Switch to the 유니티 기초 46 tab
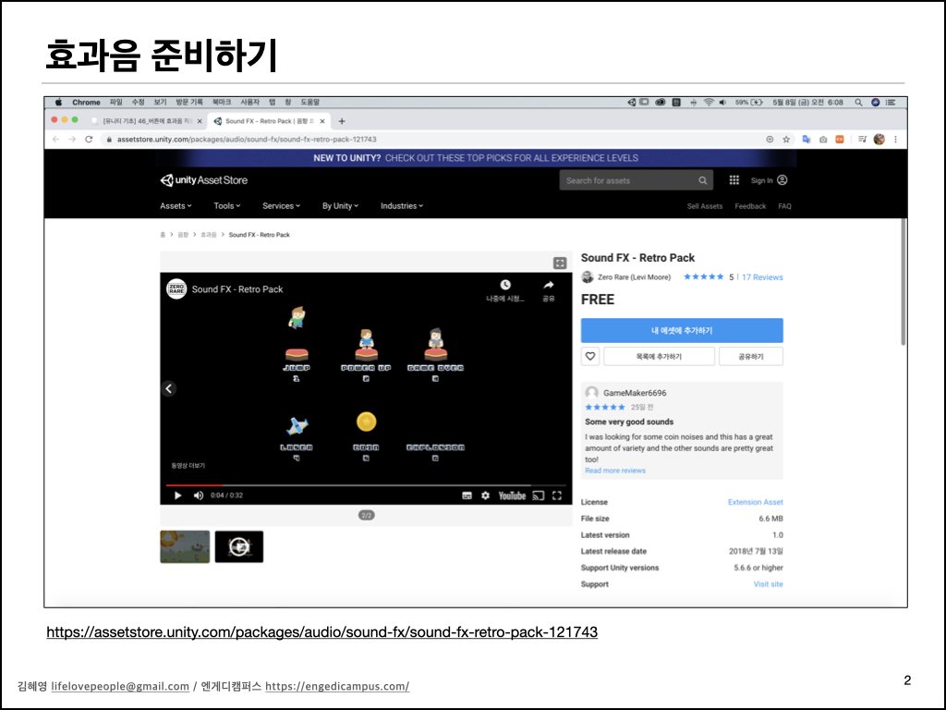Image resolution: width=946 pixels, height=710 pixels. (x=147, y=121)
